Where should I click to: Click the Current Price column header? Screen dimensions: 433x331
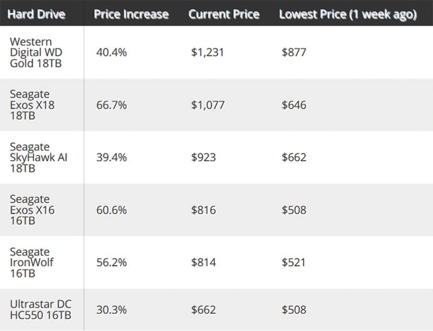pos(224,14)
